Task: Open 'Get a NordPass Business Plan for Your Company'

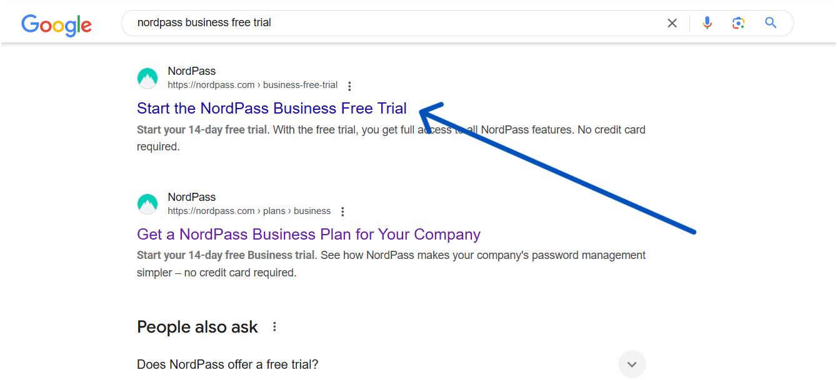Action: click(309, 235)
